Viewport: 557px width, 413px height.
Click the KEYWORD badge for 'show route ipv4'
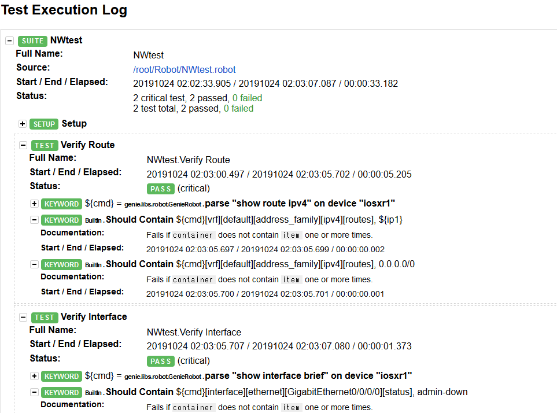click(x=61, y=204)
